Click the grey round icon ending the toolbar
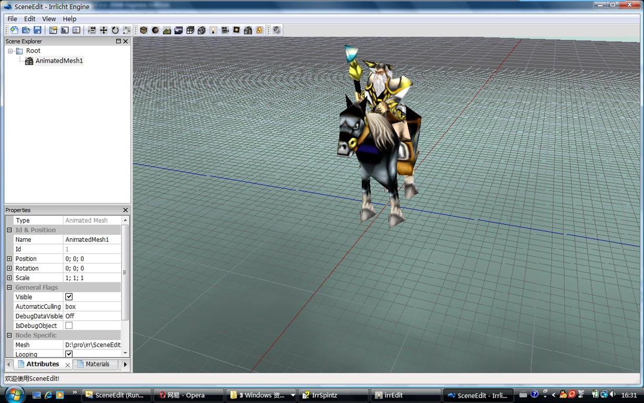 [x=277, y=30]
